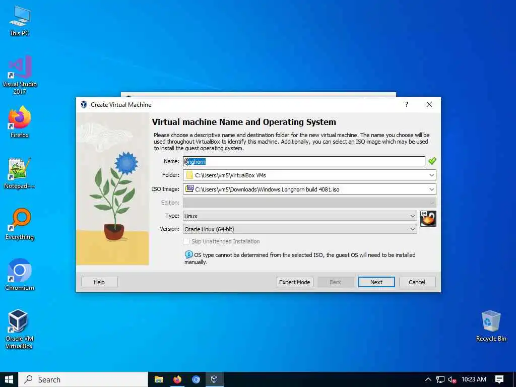Click in the Name text field
516x387 pixels.
coord(304,161)
